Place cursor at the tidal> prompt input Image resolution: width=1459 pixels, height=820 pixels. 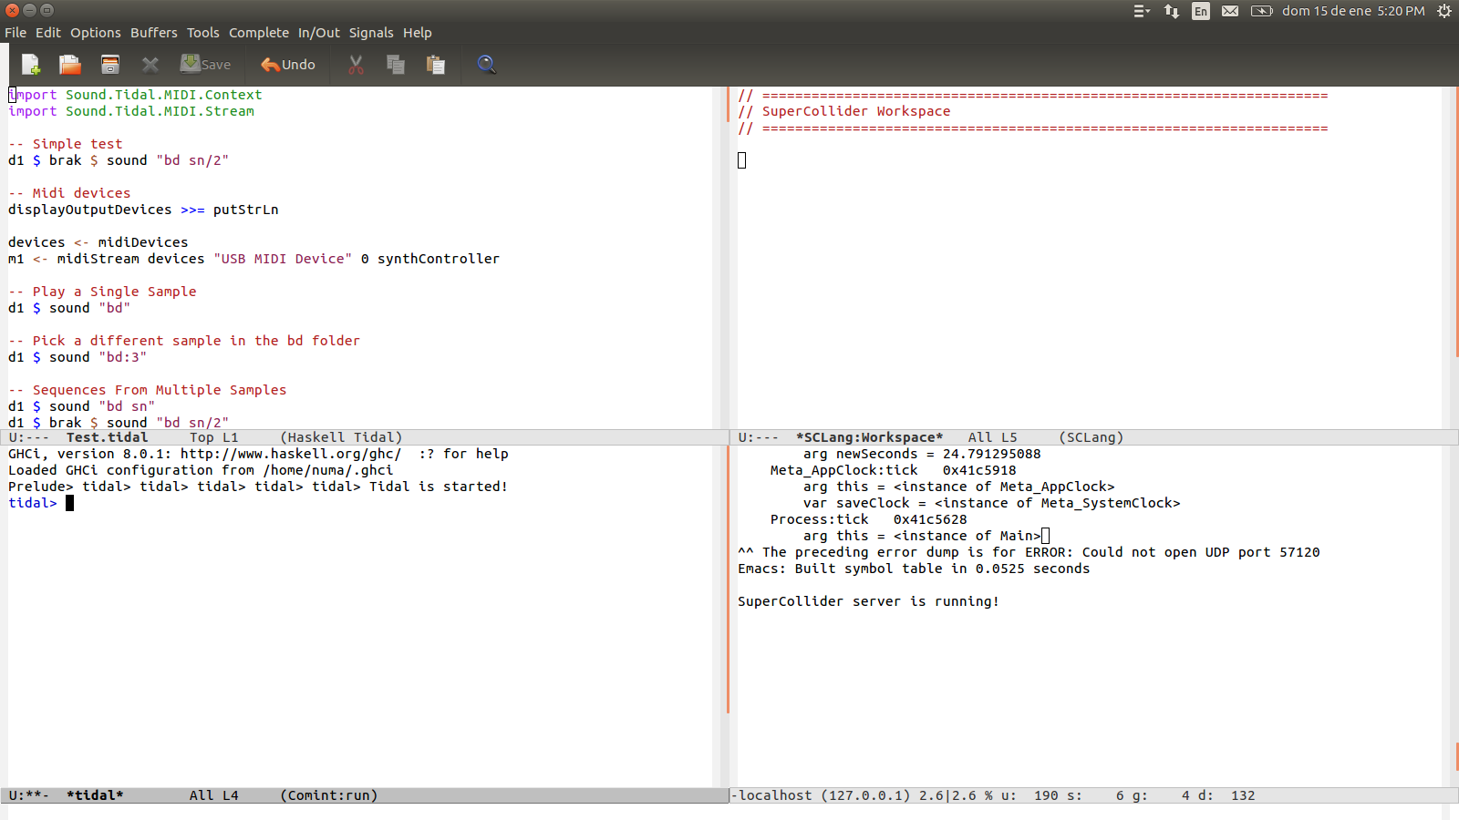(x=69, y=503)
